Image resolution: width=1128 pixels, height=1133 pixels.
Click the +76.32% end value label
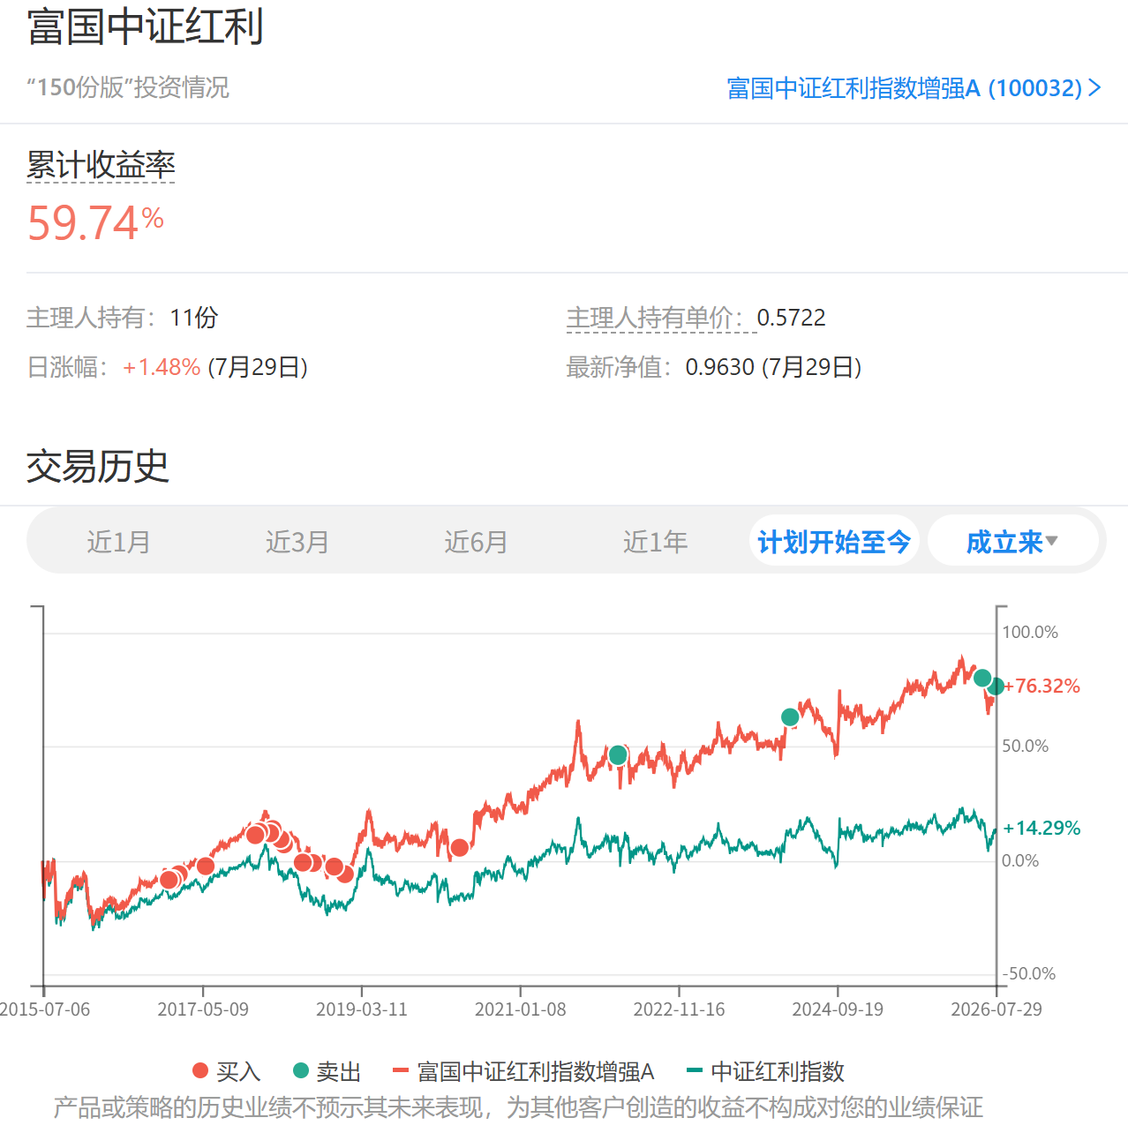(x=1042, y=686)
